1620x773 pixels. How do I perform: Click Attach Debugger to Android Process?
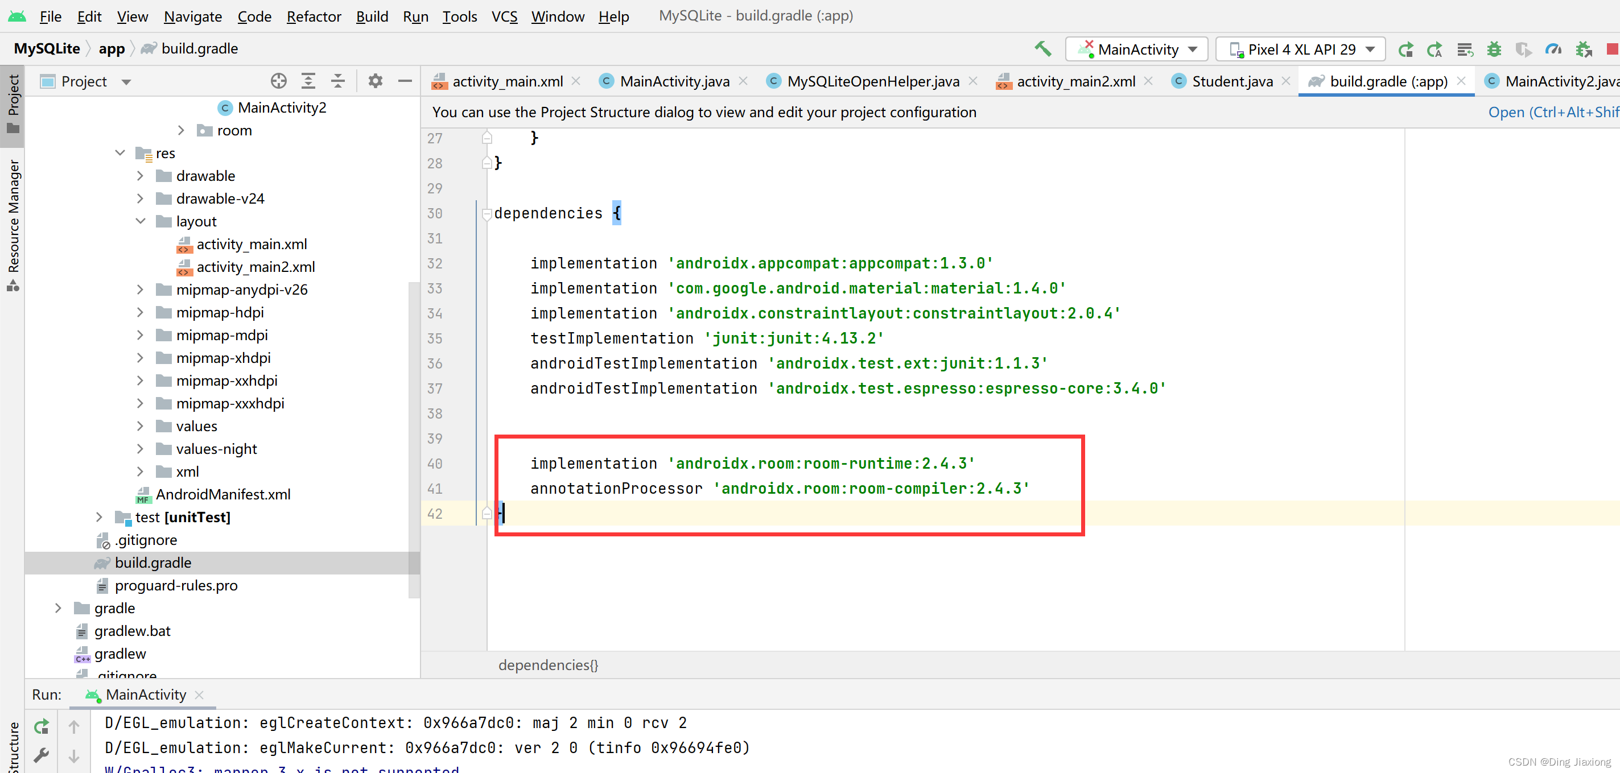coord(1583,49)
